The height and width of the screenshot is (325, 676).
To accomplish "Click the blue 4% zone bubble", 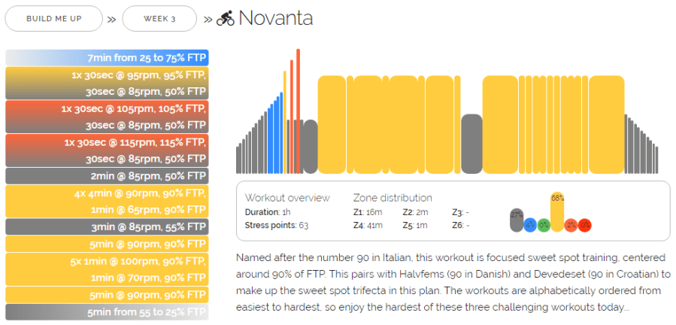I will click(x=530, y=224).
